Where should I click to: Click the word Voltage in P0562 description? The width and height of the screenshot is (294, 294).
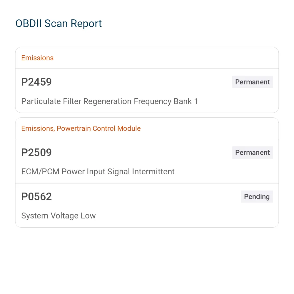point(64,216)
